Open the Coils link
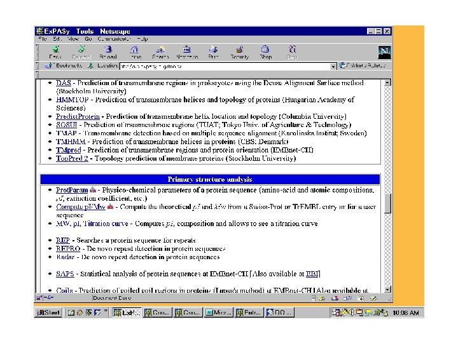This screenshot has height=343, width=458. click(x=64, y=290)
